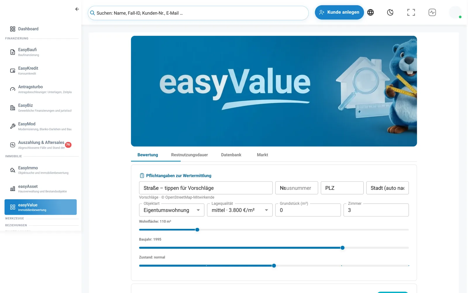Image resolution: width=468 pixels, height=293 pixels.
Task: Expand the WERKZEUGE sidebar section
Action: pos(15,219)
